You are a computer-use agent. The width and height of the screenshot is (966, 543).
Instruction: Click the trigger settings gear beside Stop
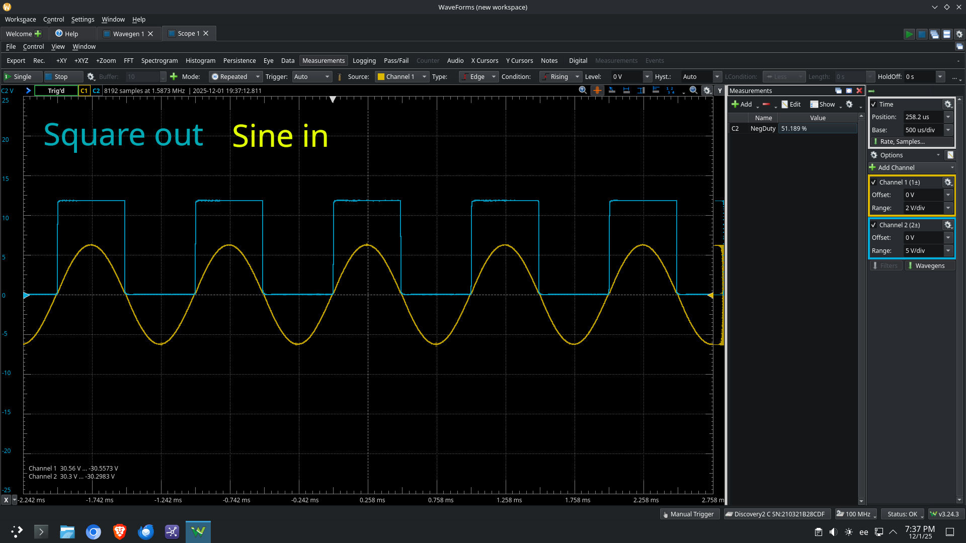(x=91, y=77)
